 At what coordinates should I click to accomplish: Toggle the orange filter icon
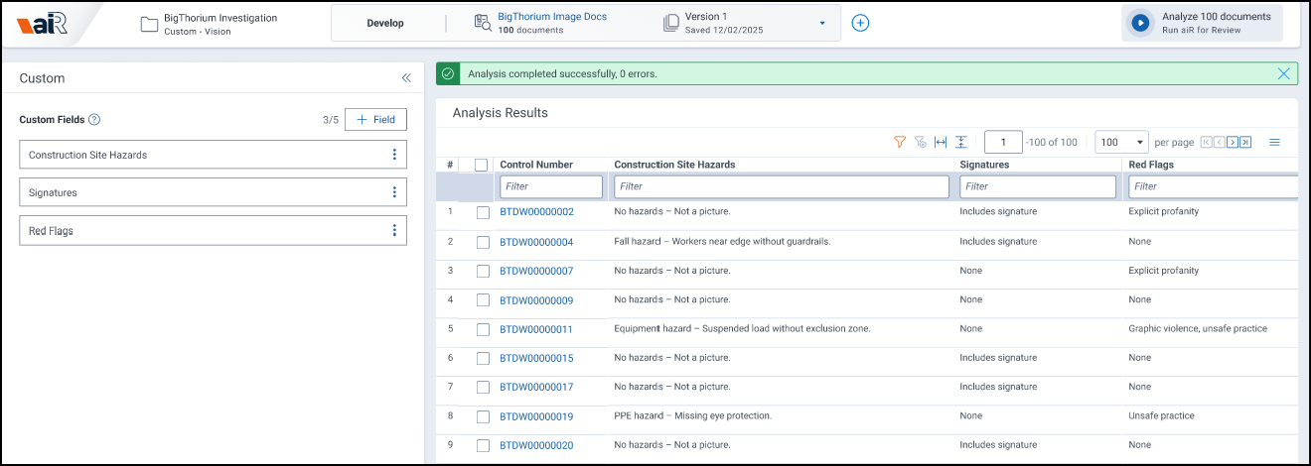click(x=900, y=143)
